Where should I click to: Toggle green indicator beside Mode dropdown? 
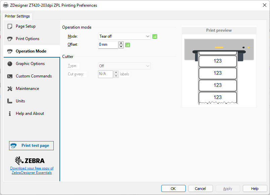click(155, 36)
